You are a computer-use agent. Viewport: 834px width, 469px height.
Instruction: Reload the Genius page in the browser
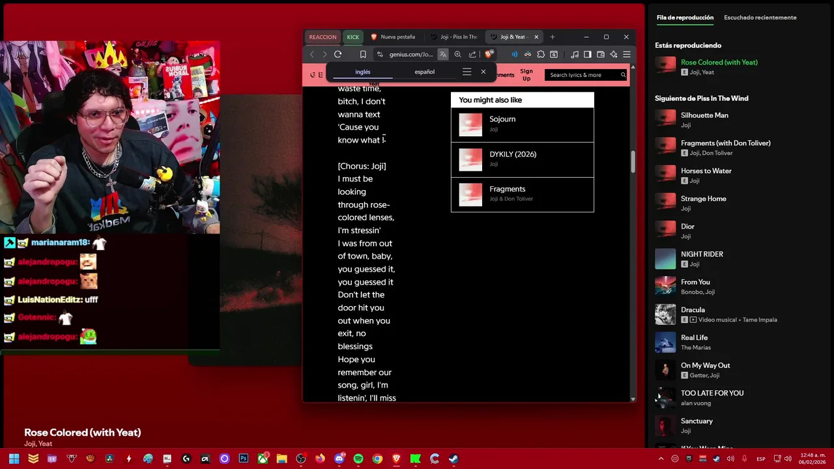pyautogui.click(x=338, y=55)
